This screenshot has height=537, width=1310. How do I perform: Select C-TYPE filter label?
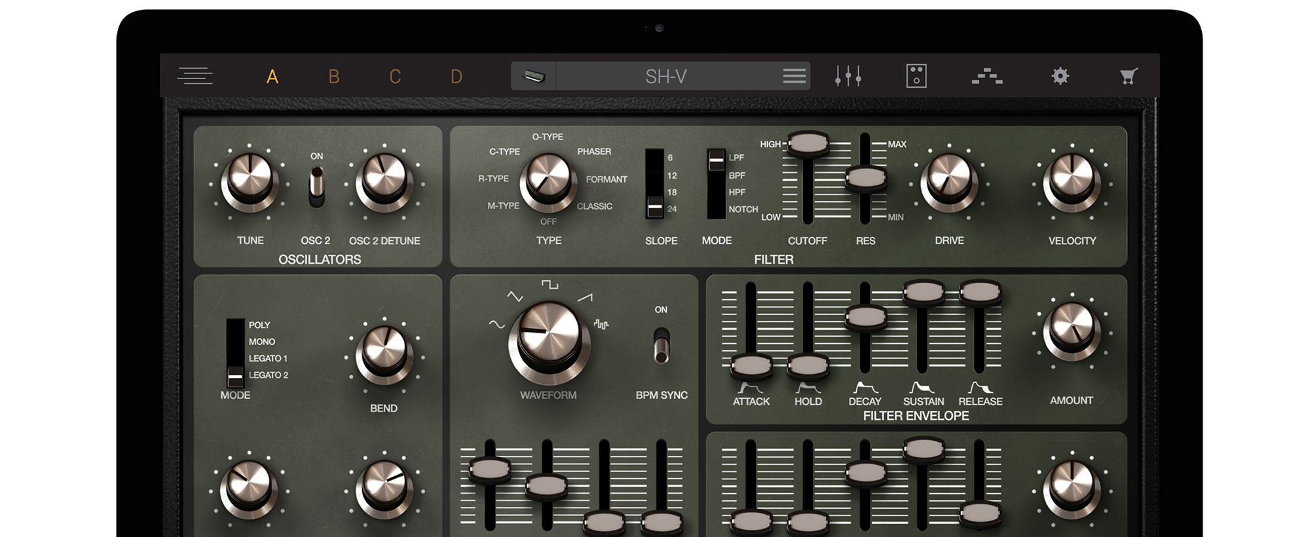(x=504, y=151)
